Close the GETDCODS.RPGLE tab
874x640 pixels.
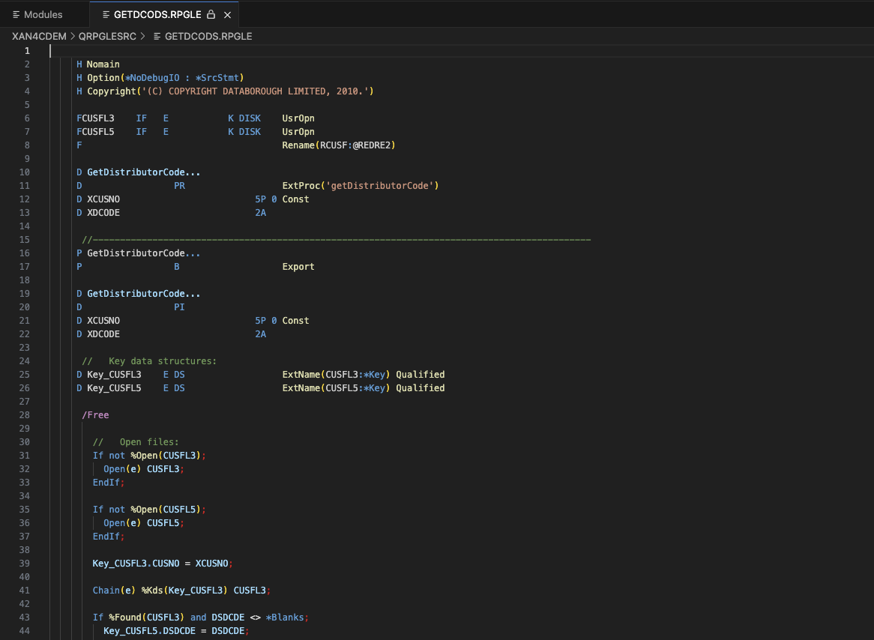[x=228, y=14]
